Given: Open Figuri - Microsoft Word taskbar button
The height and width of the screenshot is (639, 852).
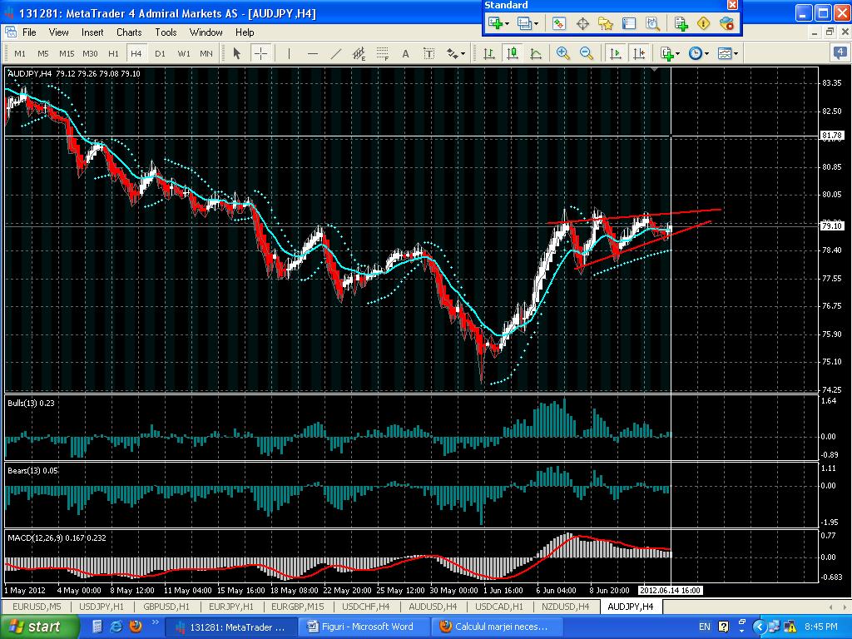Looking at the screenshot, I should 368,627.
